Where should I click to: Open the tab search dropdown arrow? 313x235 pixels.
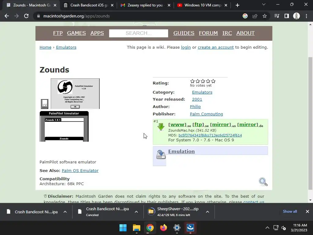pos(264,4)
